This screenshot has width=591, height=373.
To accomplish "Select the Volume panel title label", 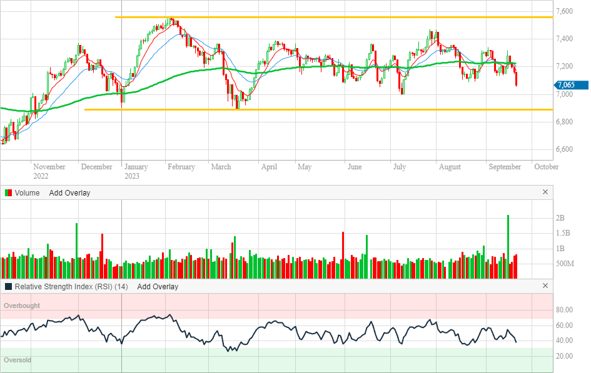I will tap(27, 193).
